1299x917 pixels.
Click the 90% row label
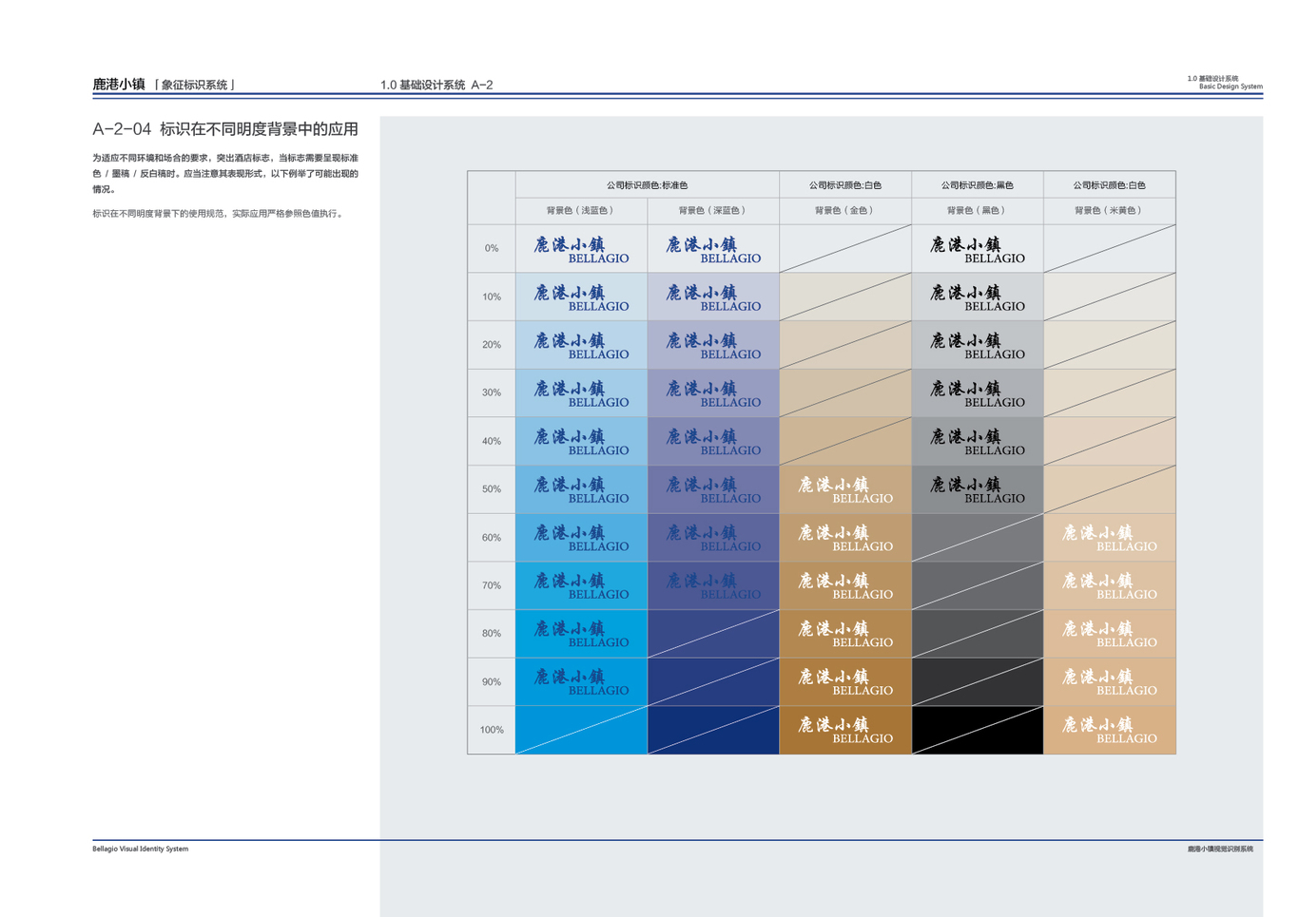point(492,681)
